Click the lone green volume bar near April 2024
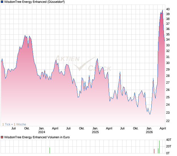Image resolution: width=177 pixels, height=156 pixels. [x=49, y=150]
